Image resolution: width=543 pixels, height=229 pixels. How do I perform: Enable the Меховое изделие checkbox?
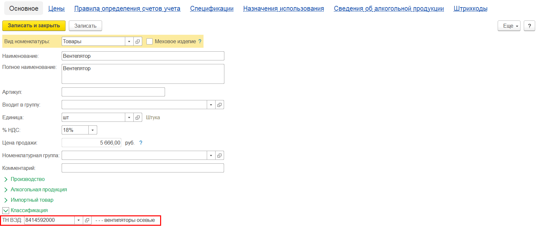[150, 41]
